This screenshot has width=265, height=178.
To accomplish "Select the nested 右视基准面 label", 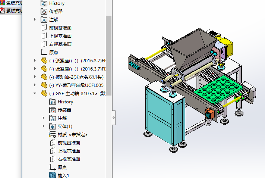I will (x=69, y=159).
